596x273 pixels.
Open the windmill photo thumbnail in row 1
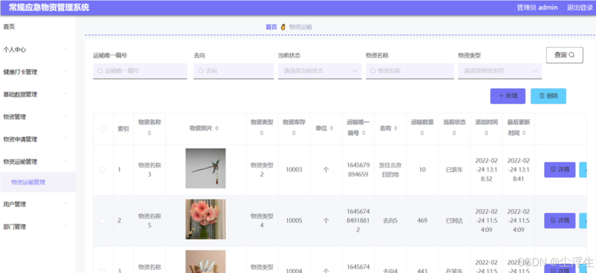pyautogui.click(x=206, y=168)
